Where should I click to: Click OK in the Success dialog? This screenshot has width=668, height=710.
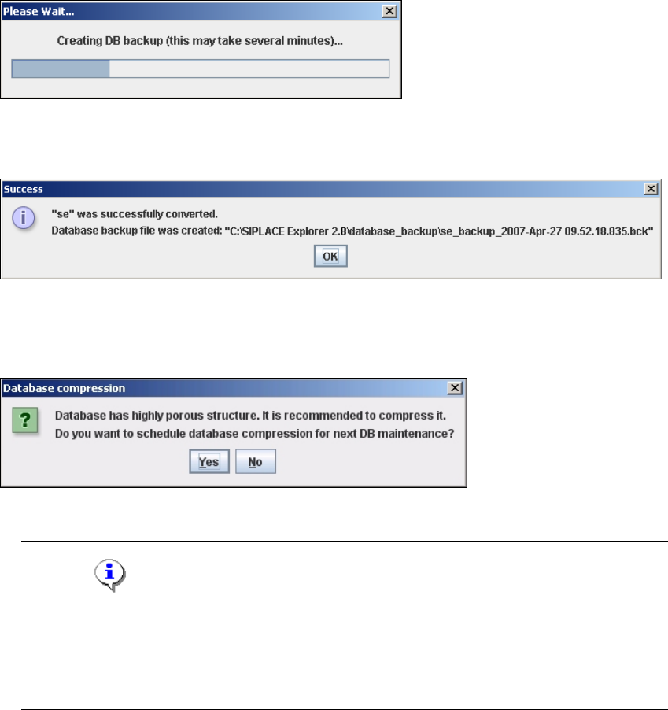point(330,257)
